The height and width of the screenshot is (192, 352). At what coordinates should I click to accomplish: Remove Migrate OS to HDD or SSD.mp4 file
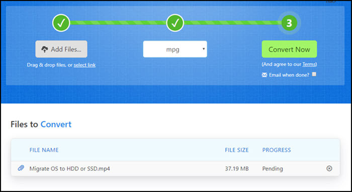coord(329,168)
